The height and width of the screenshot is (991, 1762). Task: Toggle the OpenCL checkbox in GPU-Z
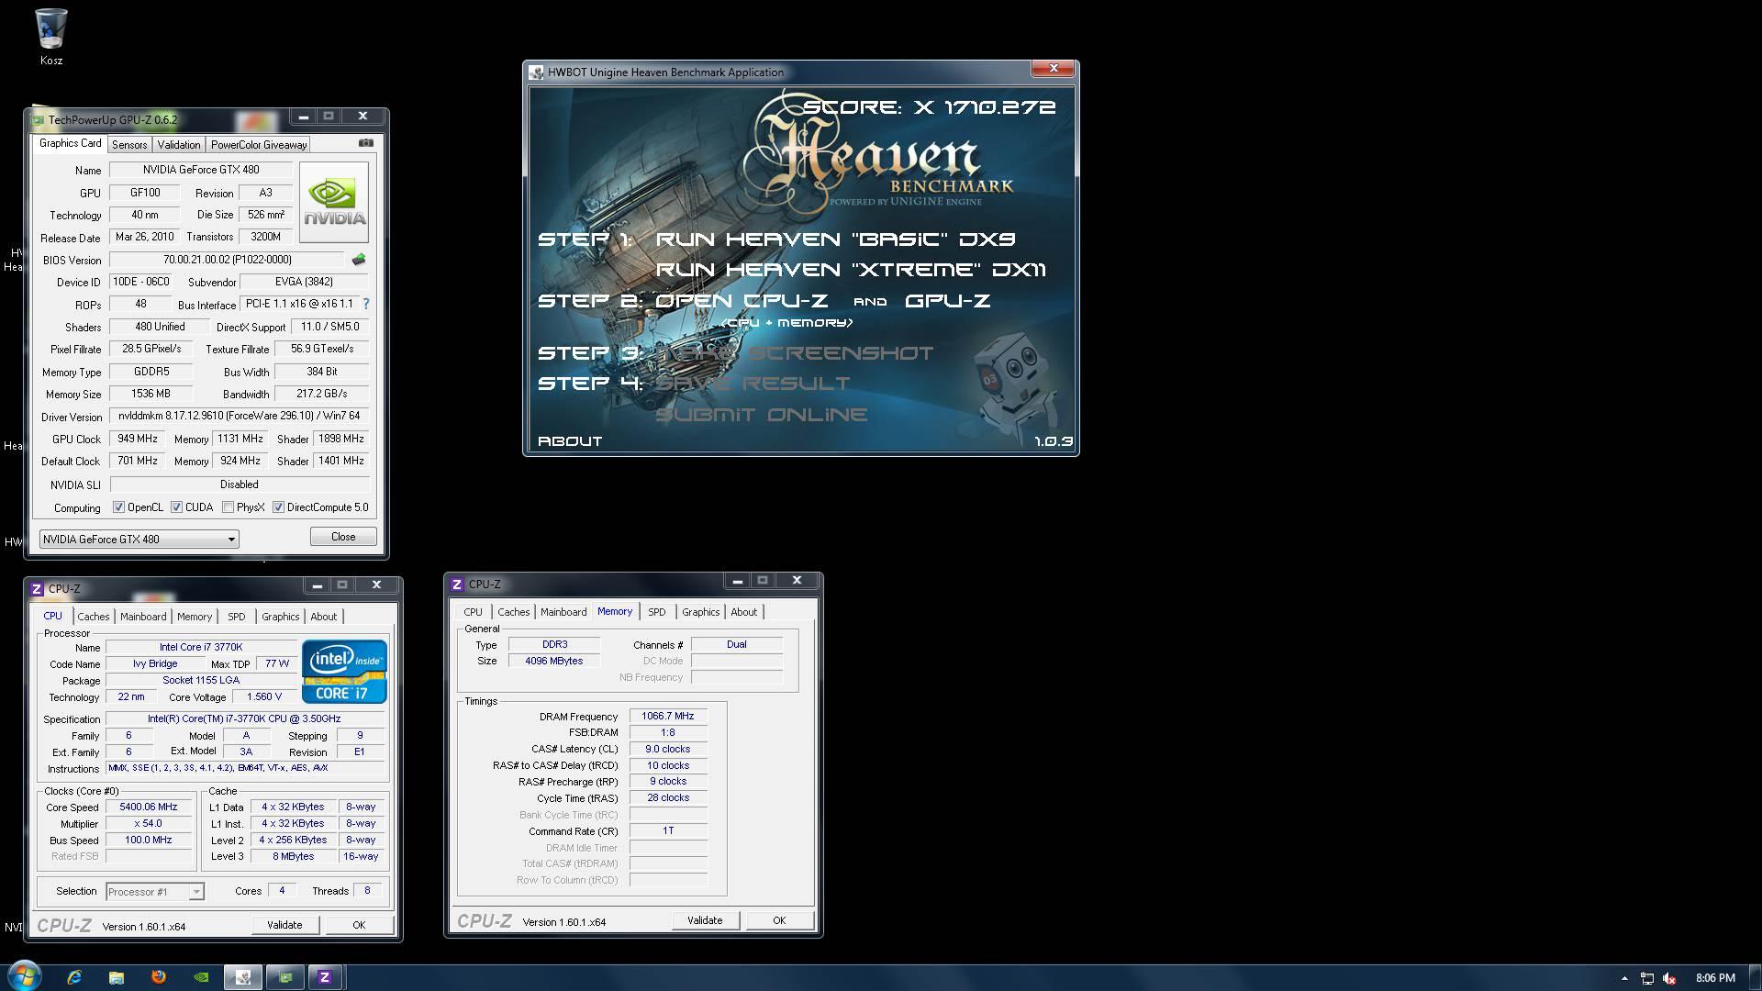(118, 507)
